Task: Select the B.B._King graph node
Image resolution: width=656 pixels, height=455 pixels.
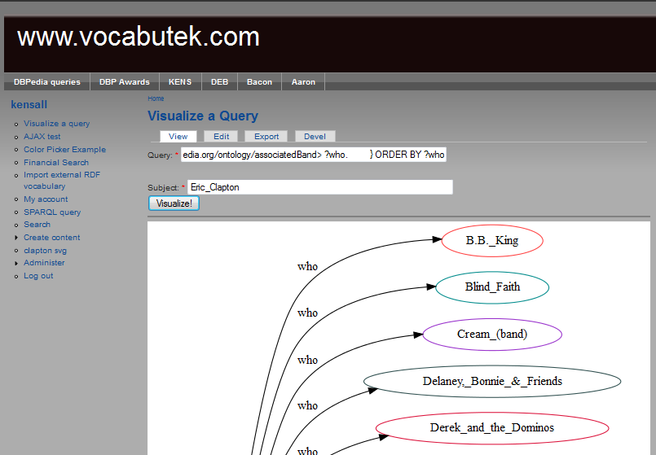Action: [x=492, y=241]
